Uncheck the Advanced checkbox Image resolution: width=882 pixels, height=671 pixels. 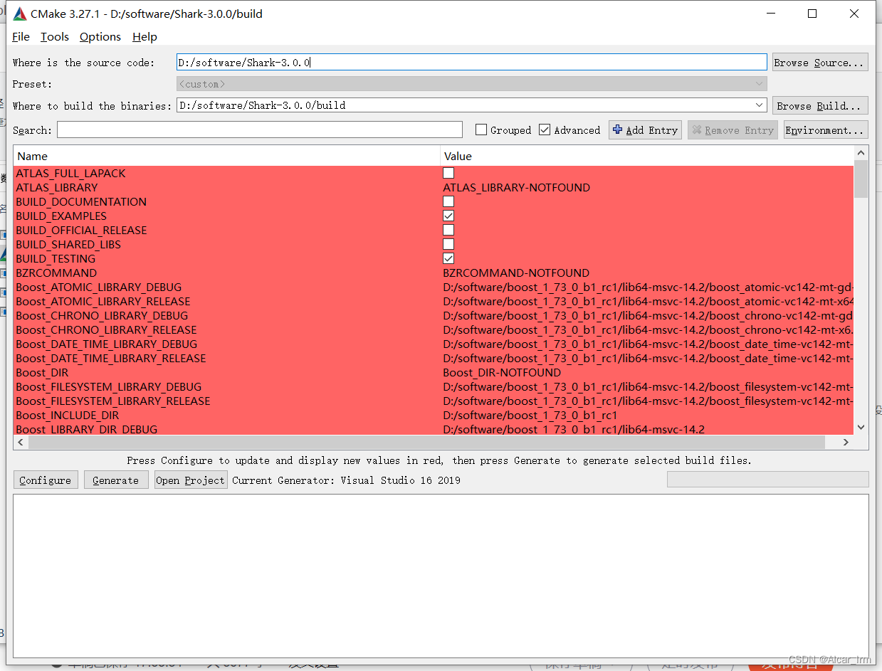click(x=545, y=130)
